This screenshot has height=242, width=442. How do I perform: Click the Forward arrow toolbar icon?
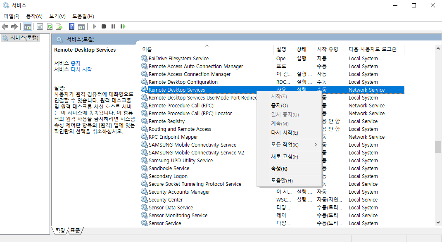coord(14,26)
